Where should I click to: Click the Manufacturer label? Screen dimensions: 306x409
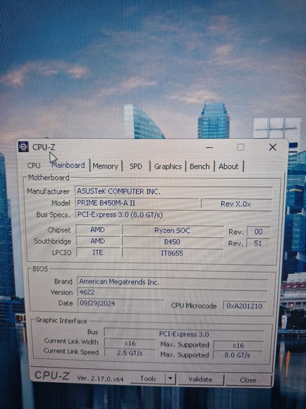pos(48,191)
